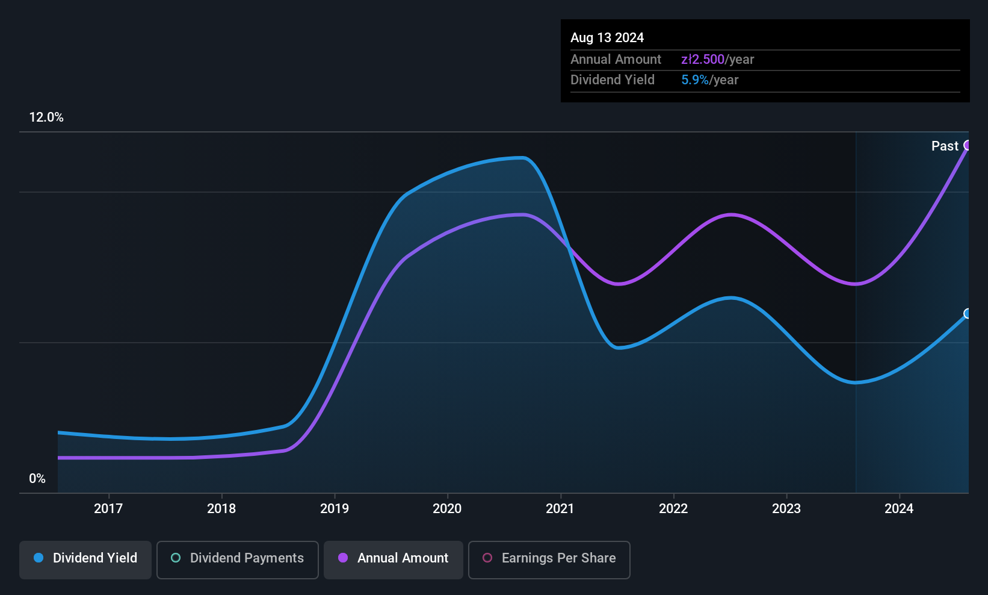Viewport: 988px width, 595px height.
Task: Click the 2017 x-axis label
Action: (x=108, y=508)
